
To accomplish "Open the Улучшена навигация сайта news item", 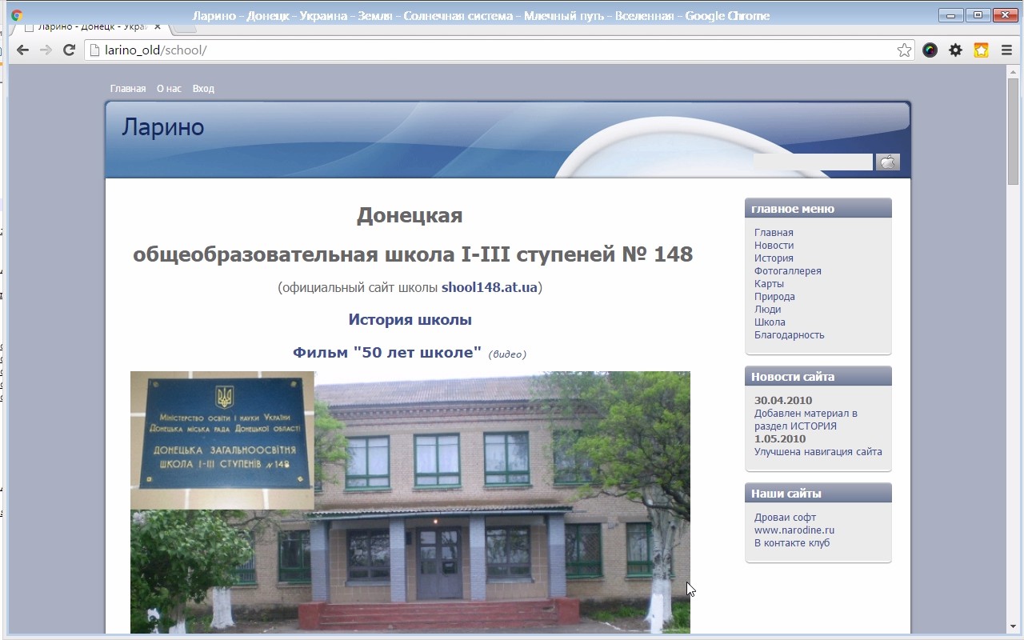I will coord(818,452).
